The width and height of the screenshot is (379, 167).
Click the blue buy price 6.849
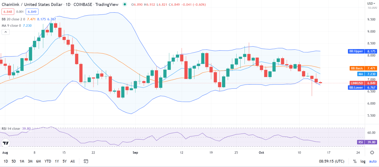[x=32, y=12]
